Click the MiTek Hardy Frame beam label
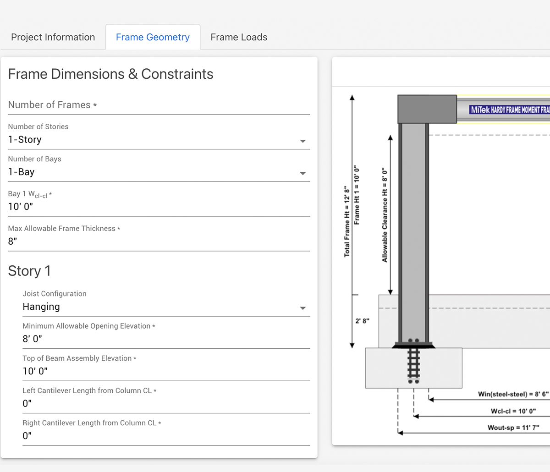Screen dimensions: 550x472 pyautogui.click(x=509, y=110)
